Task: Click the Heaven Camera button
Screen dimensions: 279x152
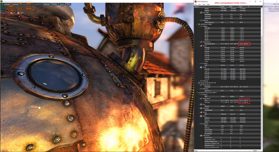Action: coord(15,4)
